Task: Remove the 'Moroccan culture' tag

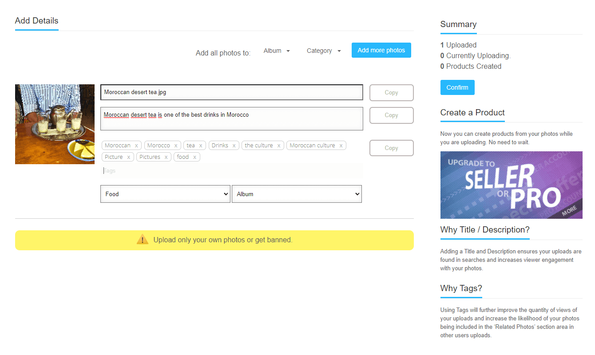Action: point(341,146)
